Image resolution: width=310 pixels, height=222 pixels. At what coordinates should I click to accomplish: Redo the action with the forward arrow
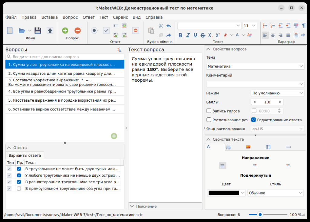coord(169,35)
